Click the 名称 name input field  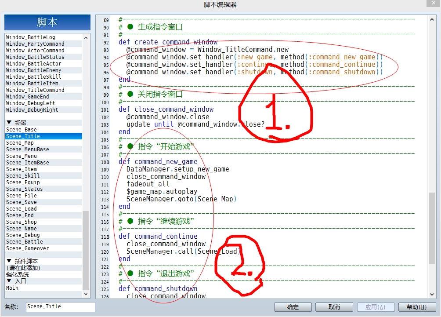pos(61,307)
